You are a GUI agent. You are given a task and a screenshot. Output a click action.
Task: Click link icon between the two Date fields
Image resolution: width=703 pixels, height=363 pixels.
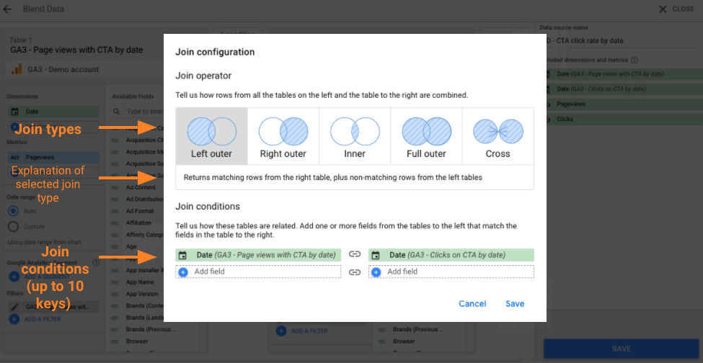(x=355, y=255)
